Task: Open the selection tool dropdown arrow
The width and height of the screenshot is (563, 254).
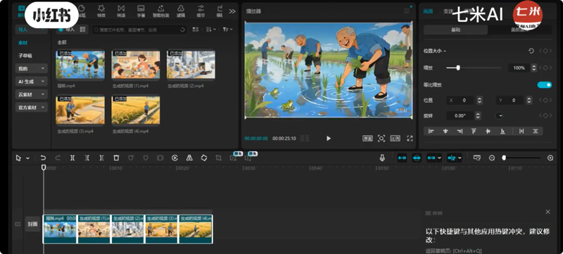Action: 28,158
